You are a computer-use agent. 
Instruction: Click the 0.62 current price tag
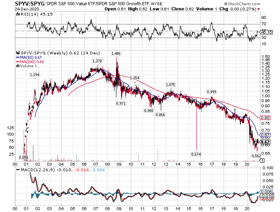pos(265,142)
